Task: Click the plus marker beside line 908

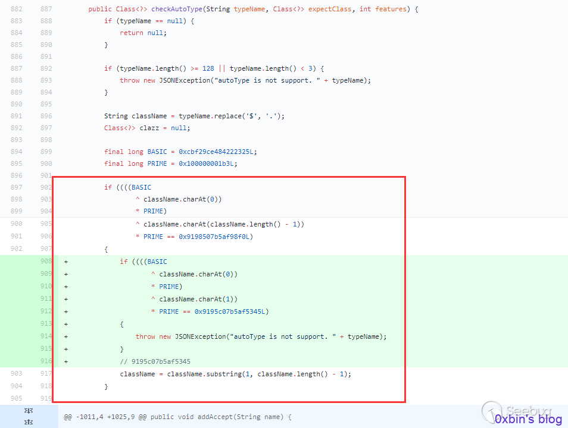Action: (x=66, y=262)
